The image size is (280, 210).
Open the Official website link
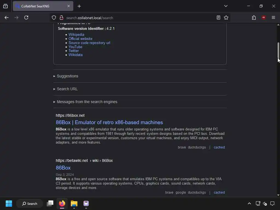(80, 39)
